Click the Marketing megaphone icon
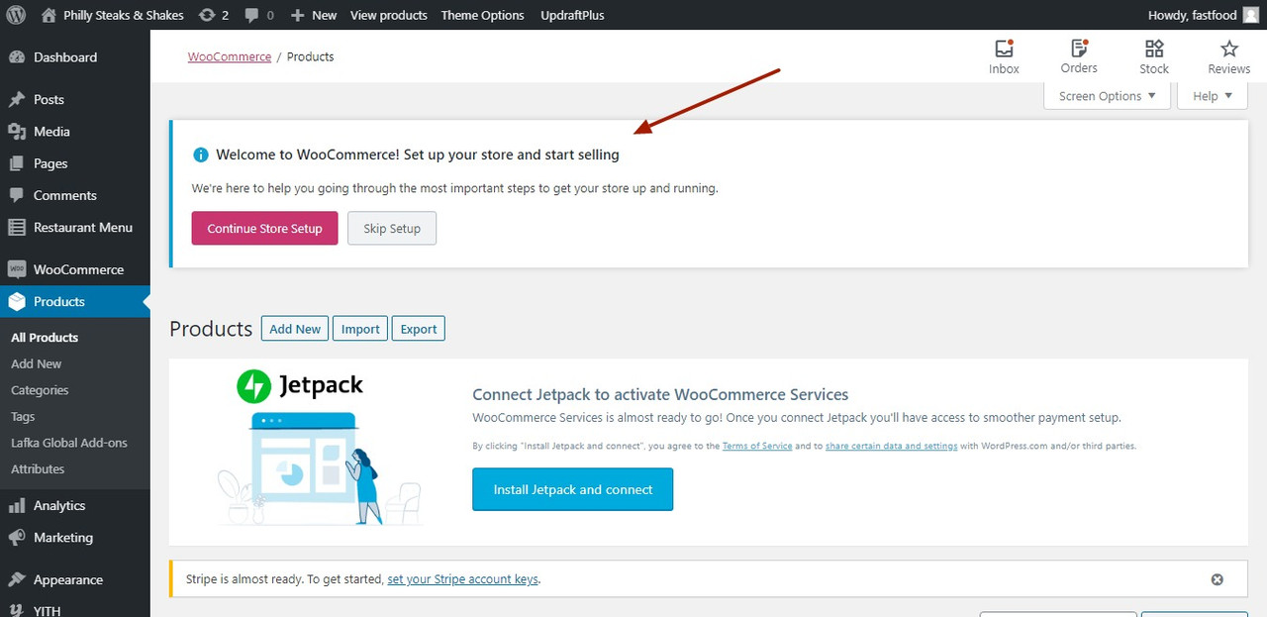This screenshot has height=617, width=1267. [17, 538]
